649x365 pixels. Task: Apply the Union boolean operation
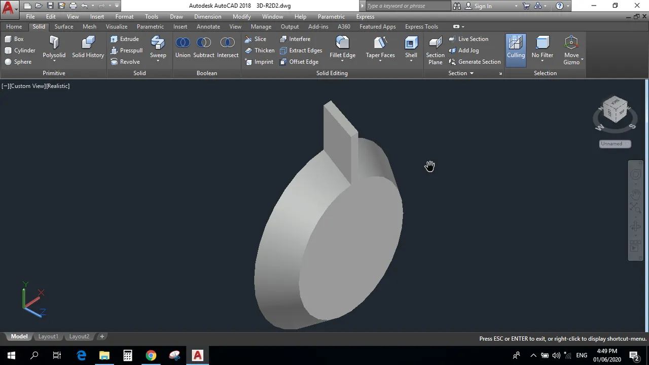(183, 48)
